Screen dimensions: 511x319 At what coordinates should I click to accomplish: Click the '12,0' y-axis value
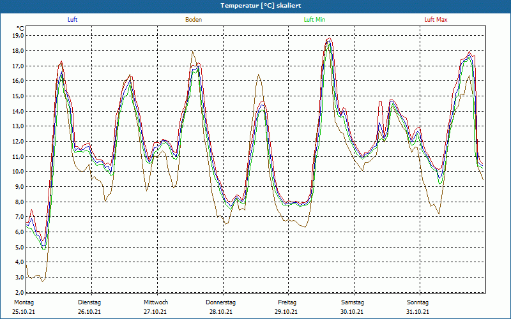click(18, 141)
